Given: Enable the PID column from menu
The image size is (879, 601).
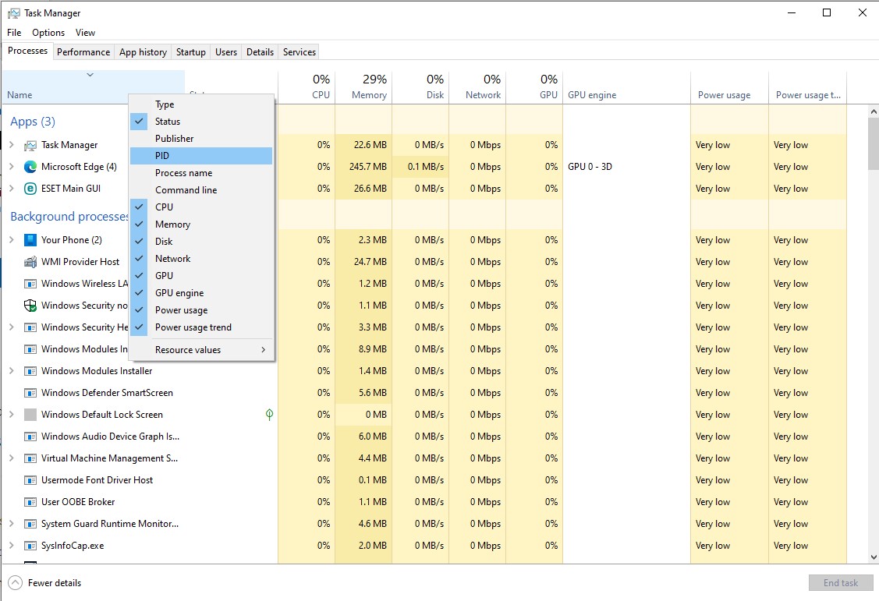Looking at the screenshot, I should [x=200, y=156].
